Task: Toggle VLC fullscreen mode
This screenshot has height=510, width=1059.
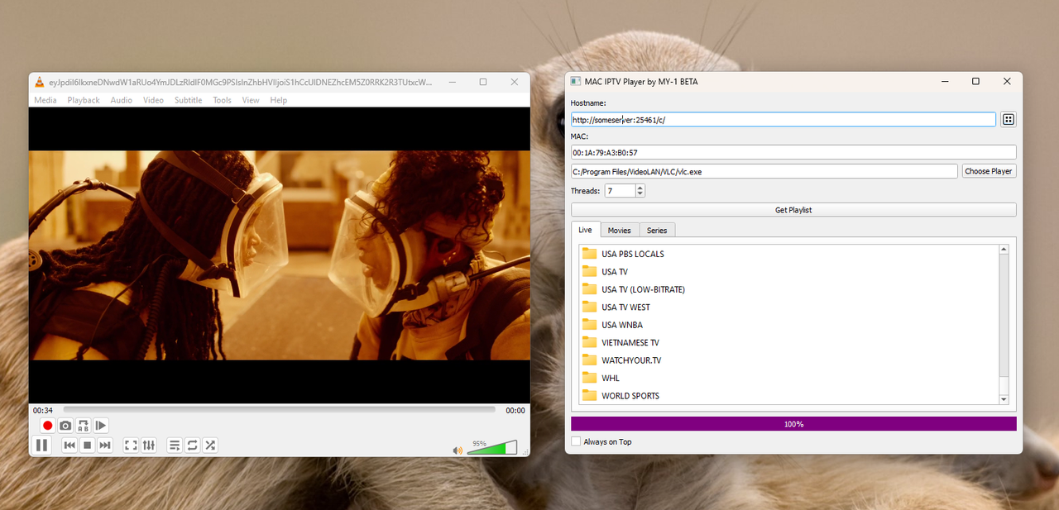Action: coord(131,446)
